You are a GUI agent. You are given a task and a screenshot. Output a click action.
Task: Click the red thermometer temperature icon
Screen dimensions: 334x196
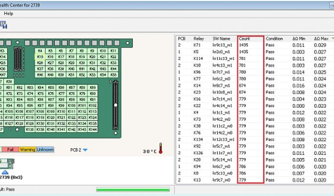160,148
